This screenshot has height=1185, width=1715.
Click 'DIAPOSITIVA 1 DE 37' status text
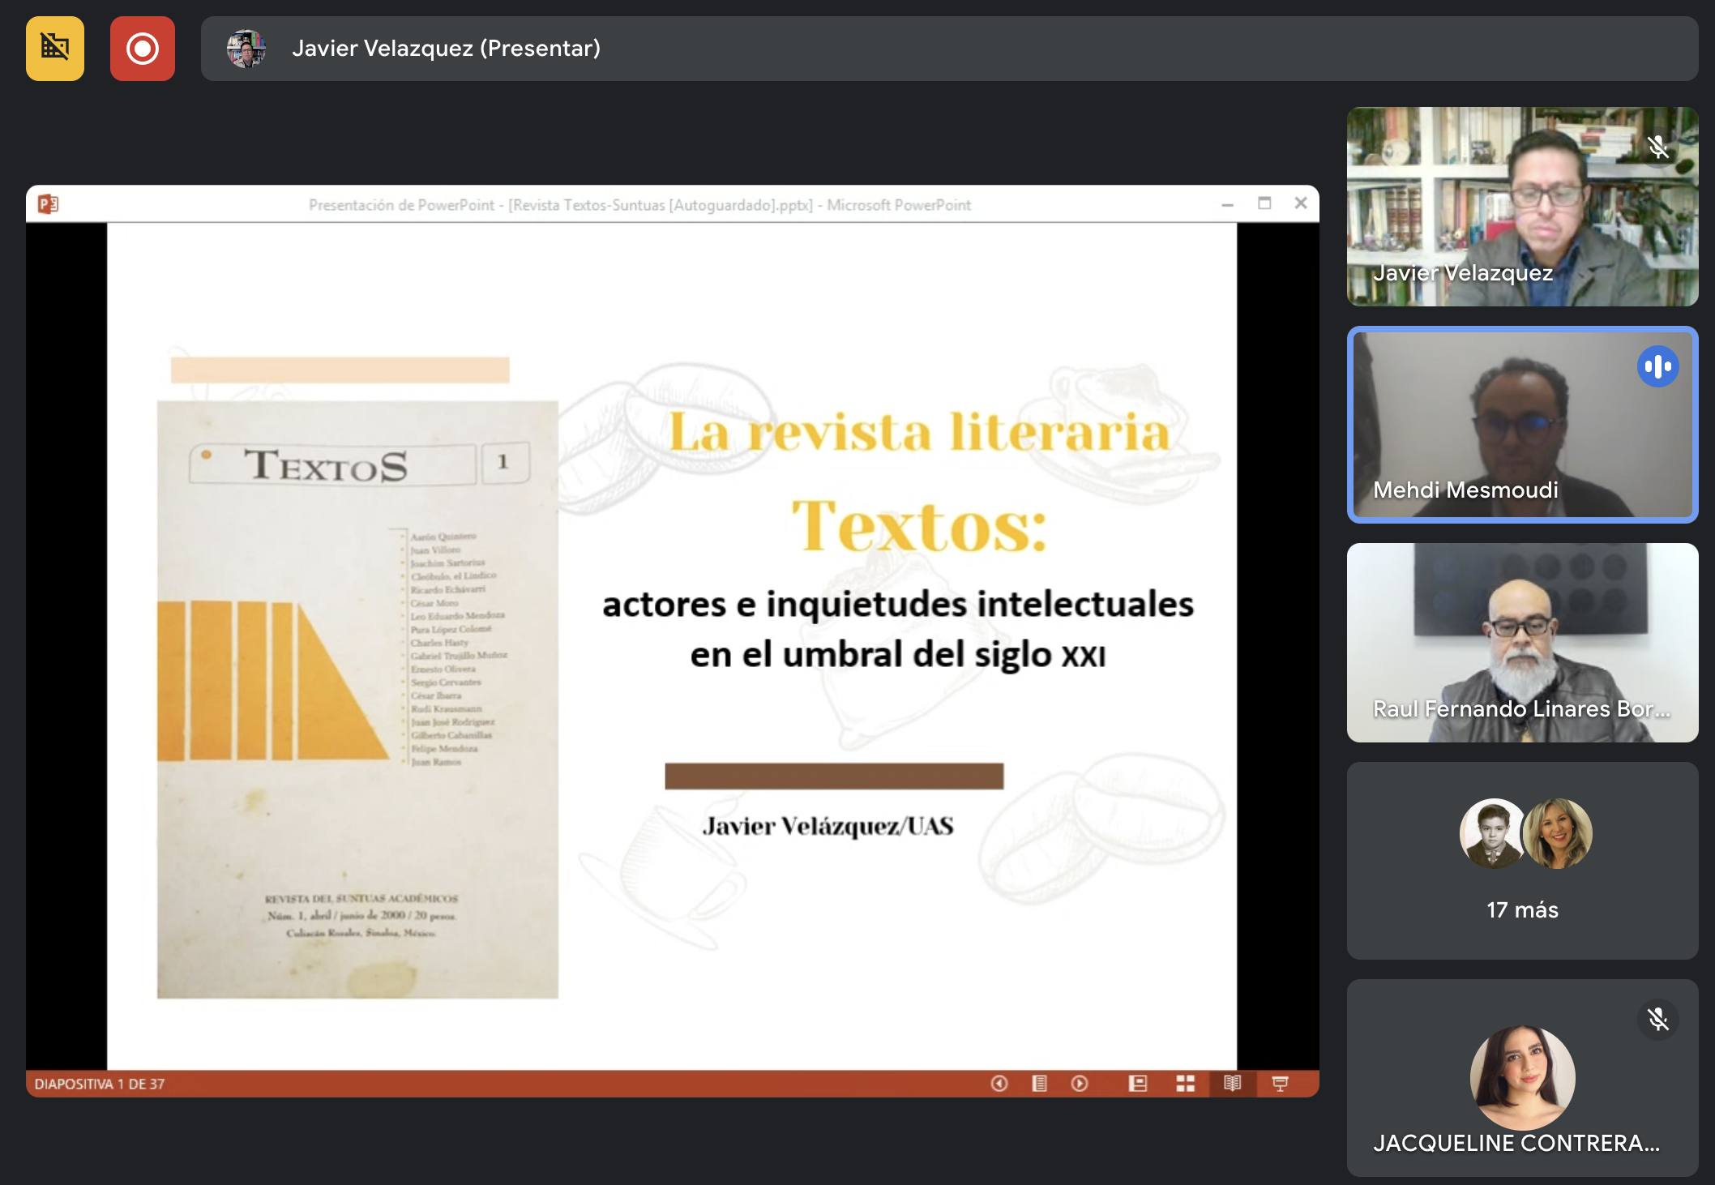[100, 1084]
